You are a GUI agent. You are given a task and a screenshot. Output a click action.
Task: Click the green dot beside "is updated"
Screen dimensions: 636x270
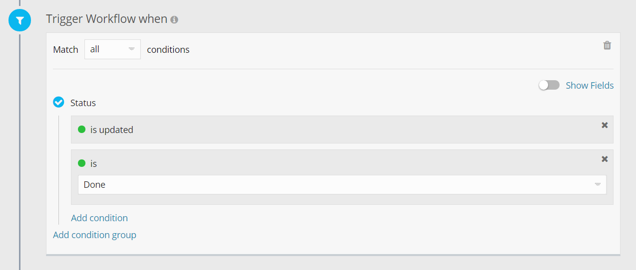(82, 130)
